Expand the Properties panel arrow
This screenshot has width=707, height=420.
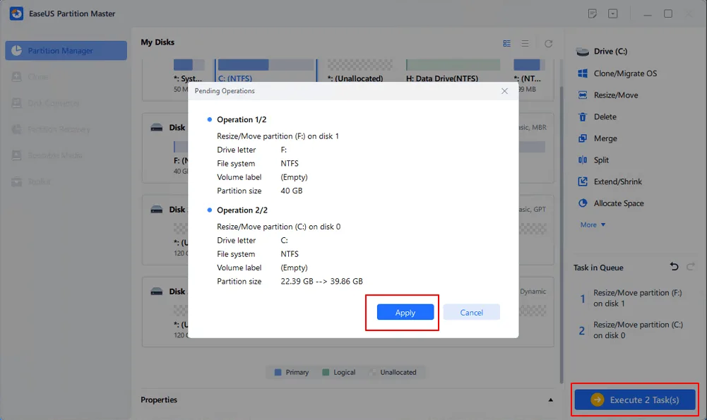(551, 400)
